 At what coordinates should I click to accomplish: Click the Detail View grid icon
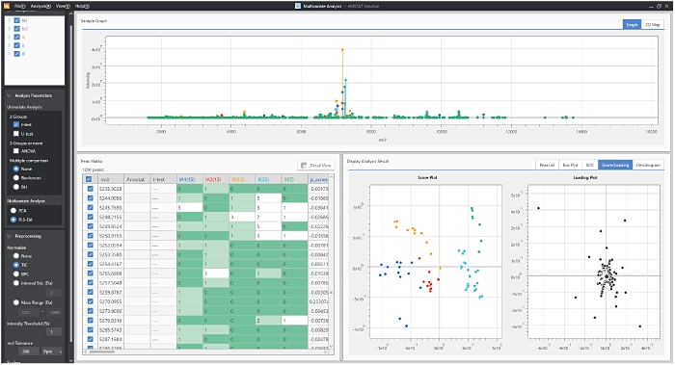304,165
